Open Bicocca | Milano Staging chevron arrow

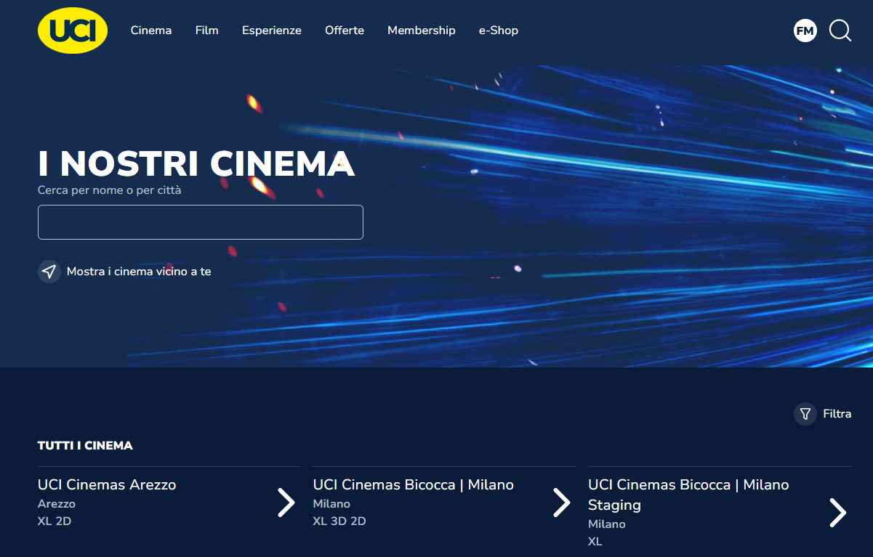click(x=838, y=513)
